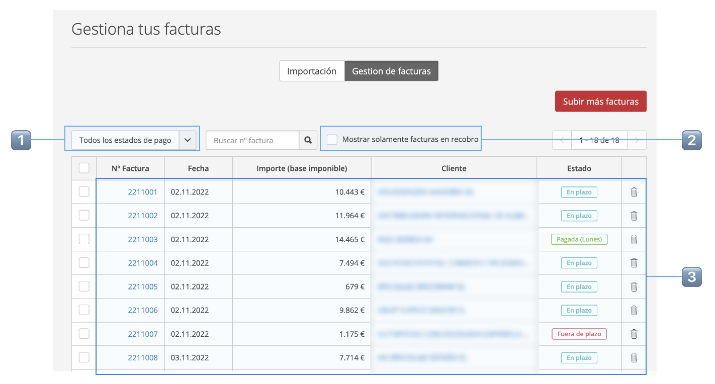Click the 'Importe (base imponible)' header
715x384 pixels.
pos(302,168)
